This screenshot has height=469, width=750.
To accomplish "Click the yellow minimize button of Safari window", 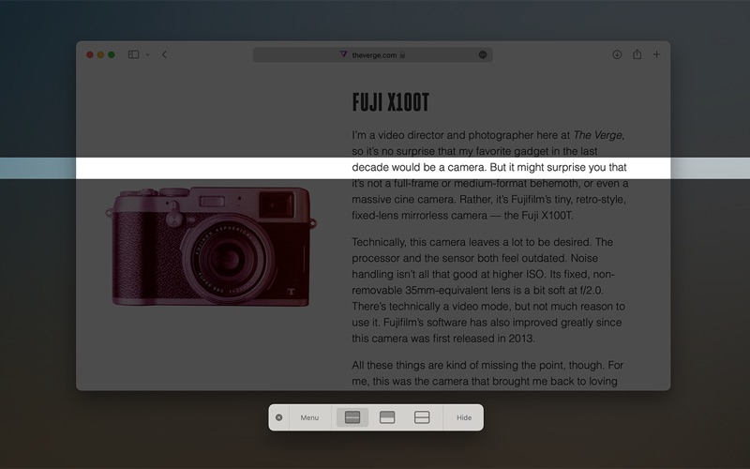I will (x=100, y=54).
